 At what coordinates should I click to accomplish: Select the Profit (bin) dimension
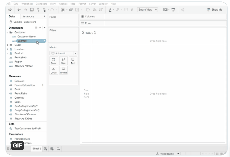click(20, 58)
